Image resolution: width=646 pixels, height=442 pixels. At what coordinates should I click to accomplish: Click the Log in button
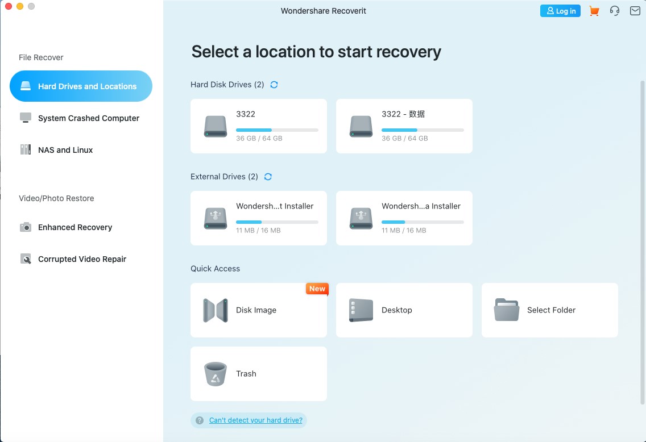tap(560, 11)
